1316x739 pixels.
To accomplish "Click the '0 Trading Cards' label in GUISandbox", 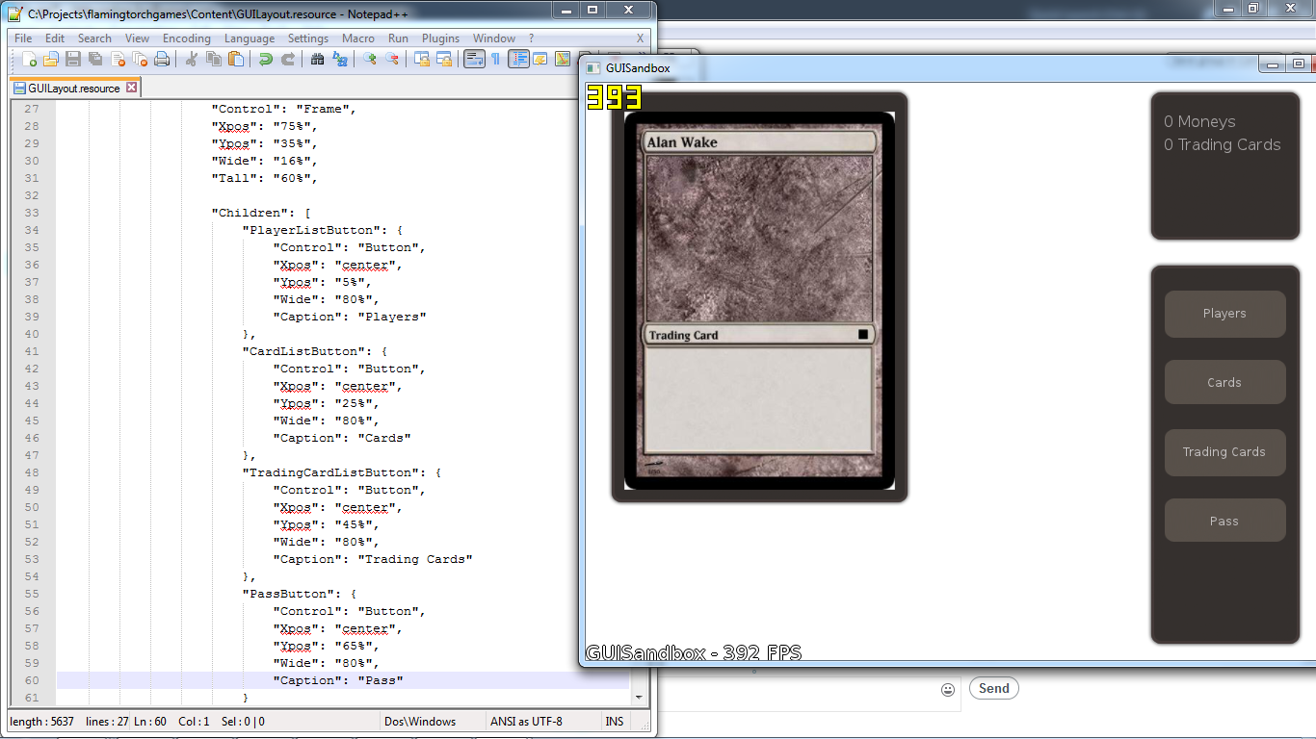I will [1222, 145].
